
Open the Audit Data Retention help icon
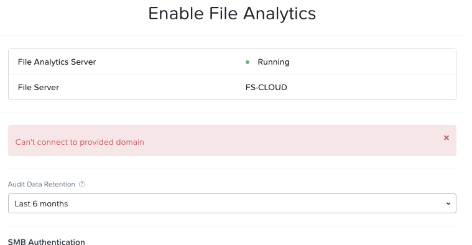pyautogui.click(x=82, y=184)
